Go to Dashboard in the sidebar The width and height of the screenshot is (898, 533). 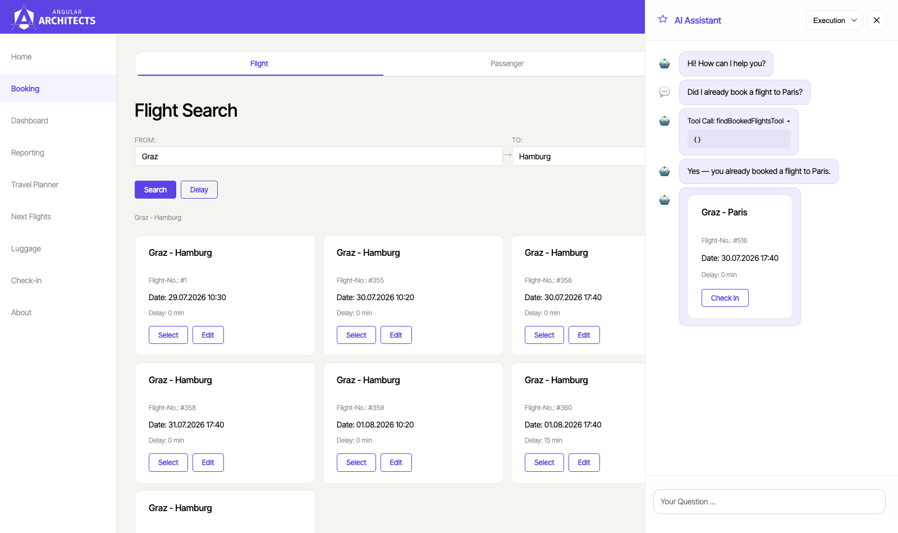58,121
